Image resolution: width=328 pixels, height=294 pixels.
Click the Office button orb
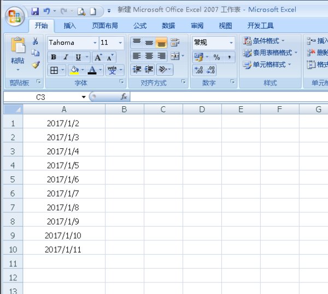(15, 16)
